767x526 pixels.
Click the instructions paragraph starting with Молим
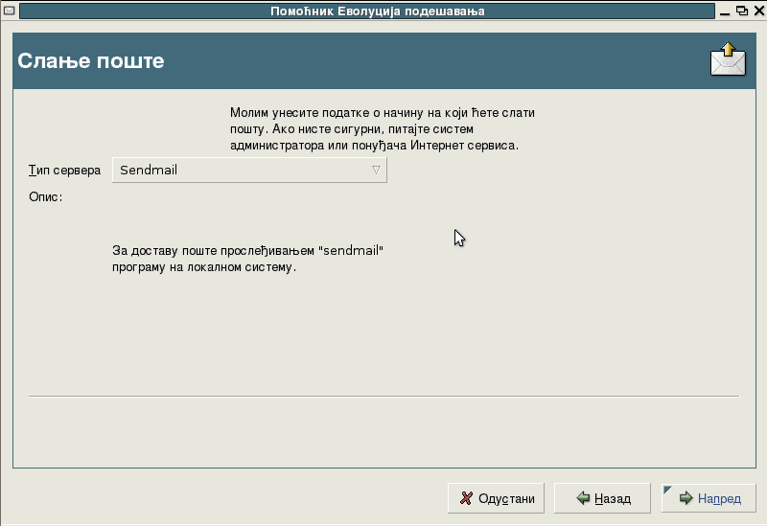(x=383, y=129)
